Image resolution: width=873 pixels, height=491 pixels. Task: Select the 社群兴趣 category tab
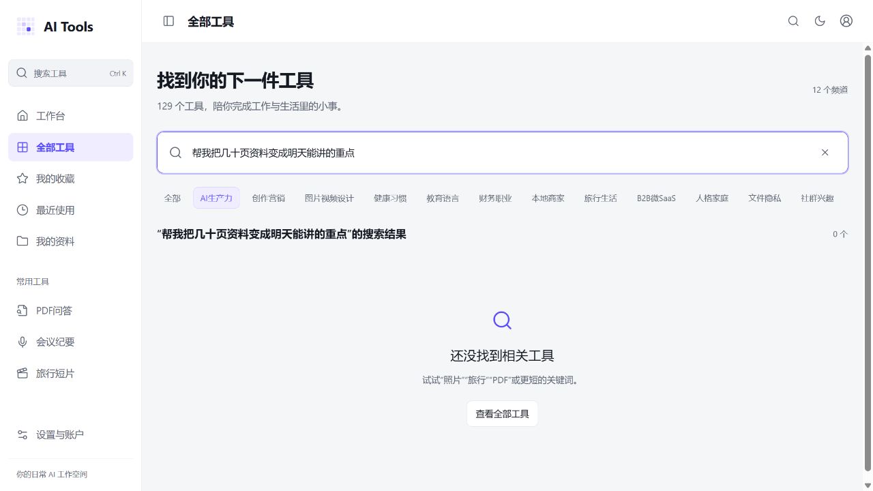pyautogui.click(x=817, y=198)
